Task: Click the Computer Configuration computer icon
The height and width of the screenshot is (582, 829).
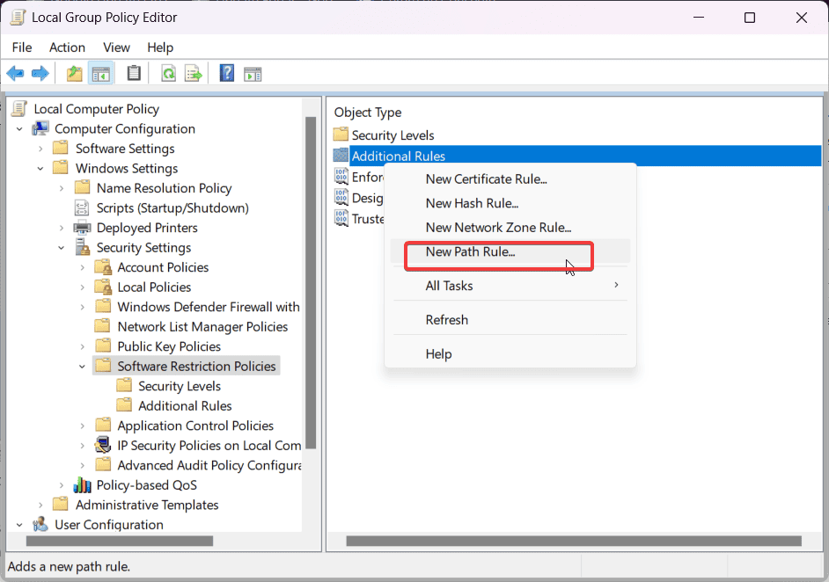Action: [40, 128]
